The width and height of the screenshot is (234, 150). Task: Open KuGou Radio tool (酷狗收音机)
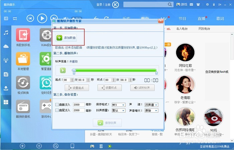[23, 106]
